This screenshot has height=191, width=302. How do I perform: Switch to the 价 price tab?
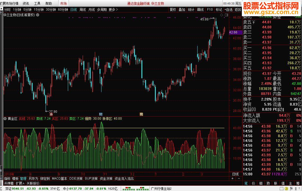[x=254, y=183]
